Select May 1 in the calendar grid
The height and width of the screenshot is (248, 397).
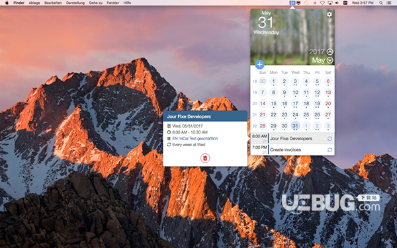pos(273,81)
